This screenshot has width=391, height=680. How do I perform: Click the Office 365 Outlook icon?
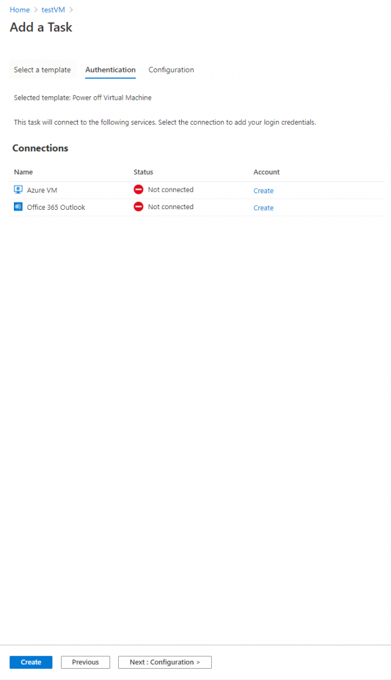[18, 207]
